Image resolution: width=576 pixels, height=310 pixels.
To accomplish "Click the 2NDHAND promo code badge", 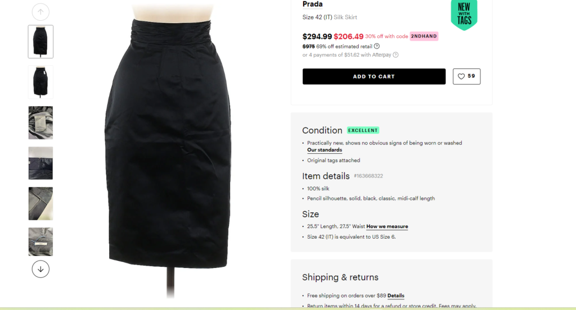I will (x=424, y=36).
